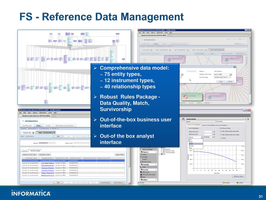Viewport: 266px width, 200px height.
Task: Click View Hierarchy button in bottom-left window
Action: click(105, 183)
